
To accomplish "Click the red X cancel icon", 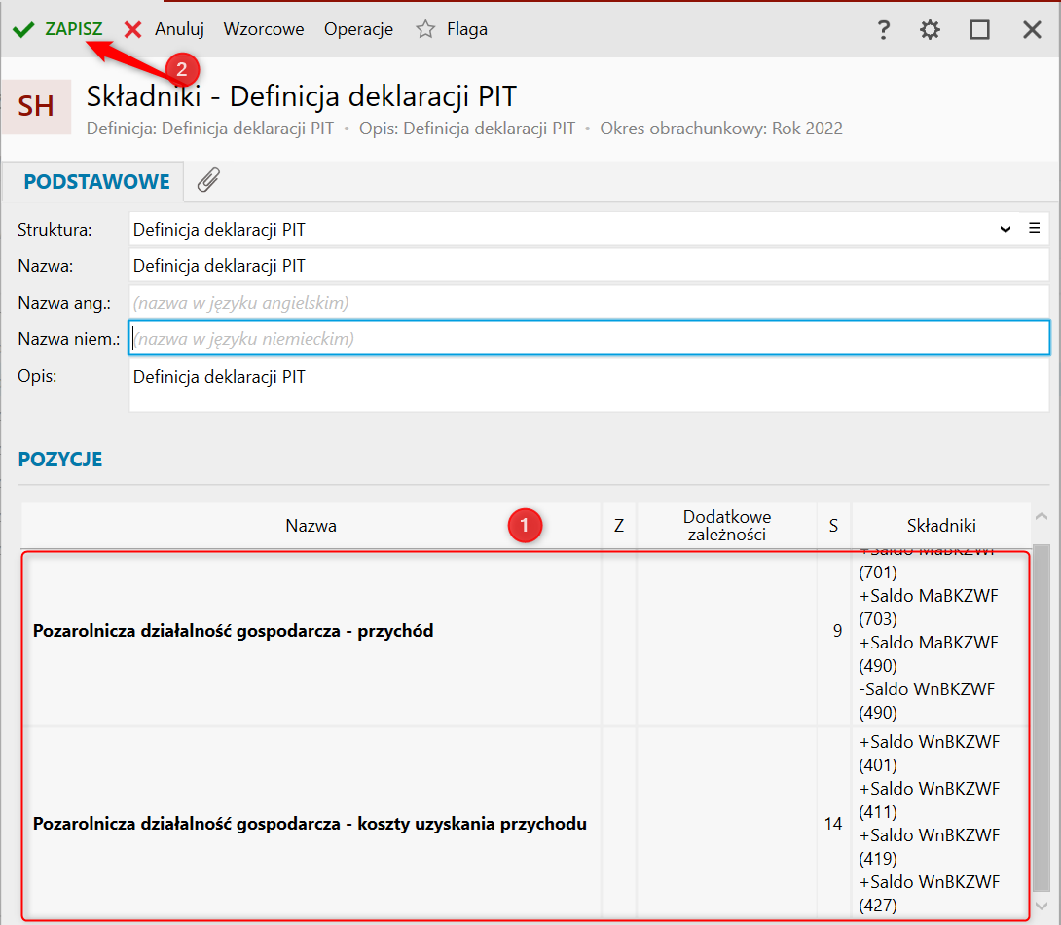I will coord(133,30).
